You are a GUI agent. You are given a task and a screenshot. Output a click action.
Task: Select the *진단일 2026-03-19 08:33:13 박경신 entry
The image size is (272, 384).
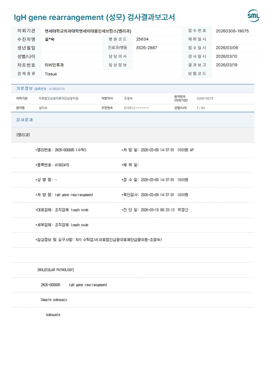155,210
